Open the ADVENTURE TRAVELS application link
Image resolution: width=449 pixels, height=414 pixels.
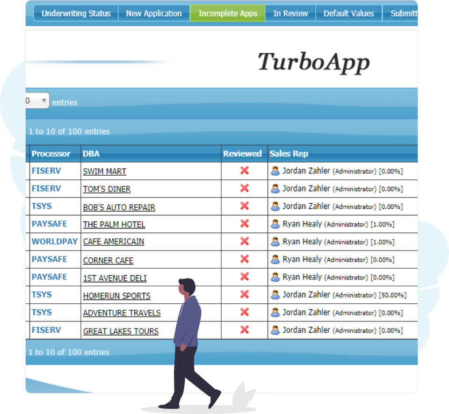[122, 313]
